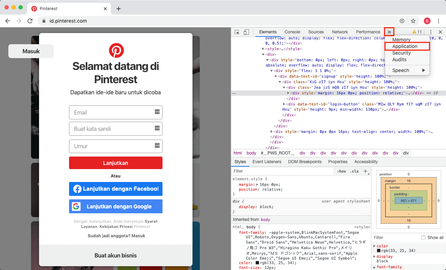446x270 pixels.
Task: Toggle the device toolbar icon
Action: tap(246, 32)
